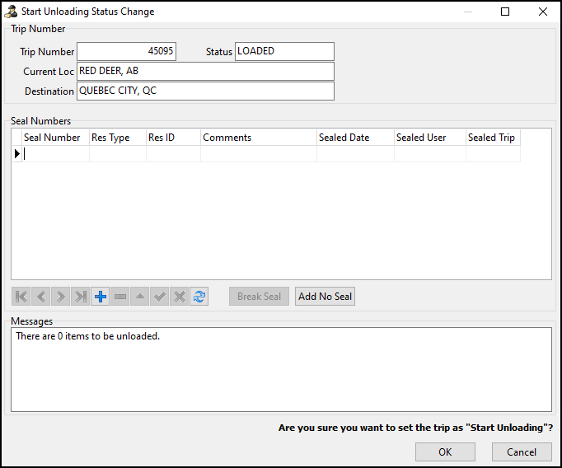This screenshot has height=468, width=562.
Task: Cancel seal edit with X icon
Action: pos(179,297)
